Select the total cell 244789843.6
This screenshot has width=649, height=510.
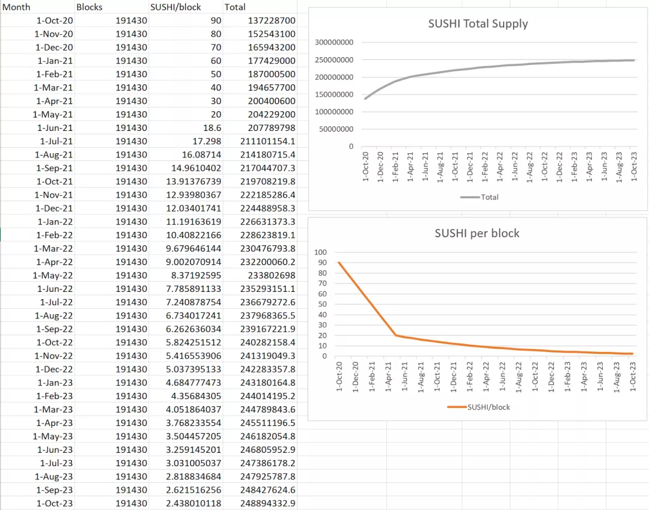click(260, 410)
